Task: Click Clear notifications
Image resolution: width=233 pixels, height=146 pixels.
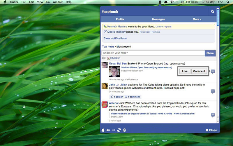Action: click(x=115, y=38)
